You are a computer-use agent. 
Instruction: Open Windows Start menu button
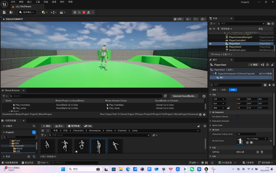63,169
